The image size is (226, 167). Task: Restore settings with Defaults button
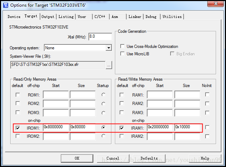(149, 159)
